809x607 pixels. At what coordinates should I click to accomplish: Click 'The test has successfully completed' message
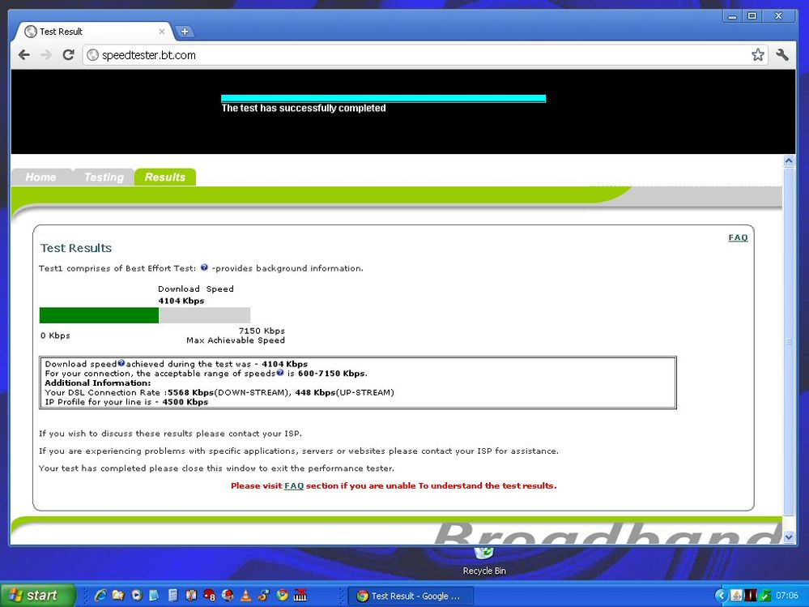[304, 109]
